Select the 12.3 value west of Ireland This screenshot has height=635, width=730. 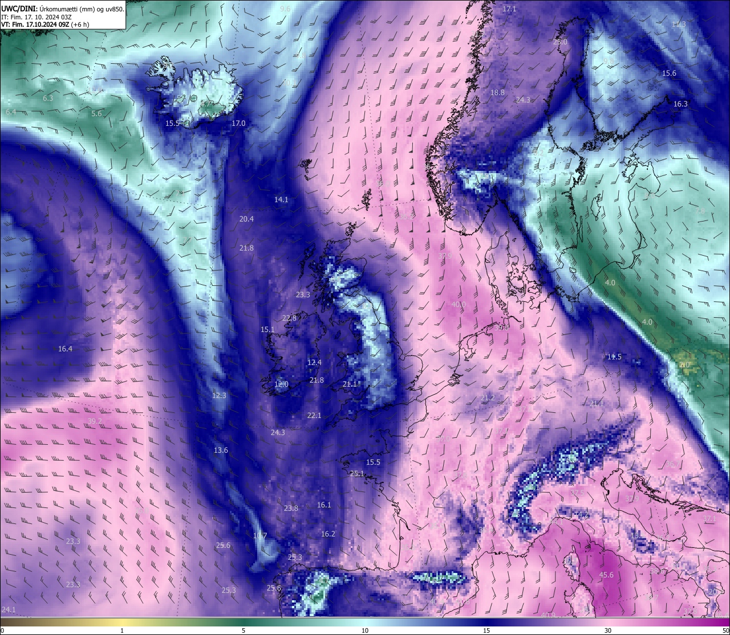(219, 395)
